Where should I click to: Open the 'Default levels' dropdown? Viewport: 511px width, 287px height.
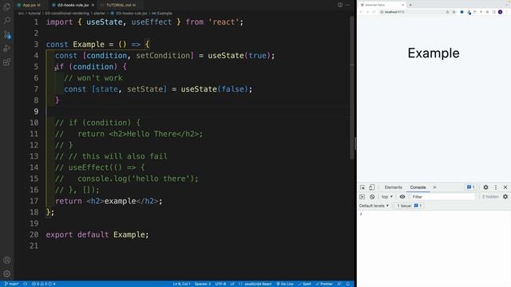coord(374,206)
